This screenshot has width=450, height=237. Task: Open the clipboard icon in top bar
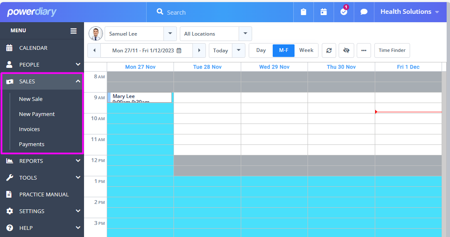(303, 12)
